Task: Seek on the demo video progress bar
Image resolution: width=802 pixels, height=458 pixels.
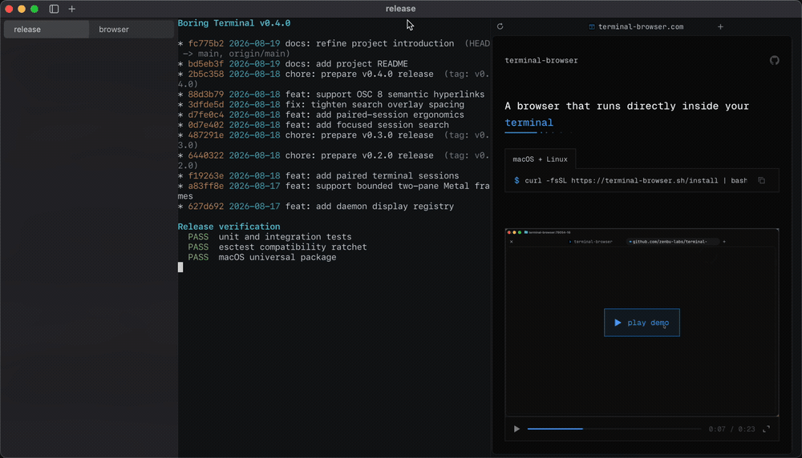Action: [614, 429]
